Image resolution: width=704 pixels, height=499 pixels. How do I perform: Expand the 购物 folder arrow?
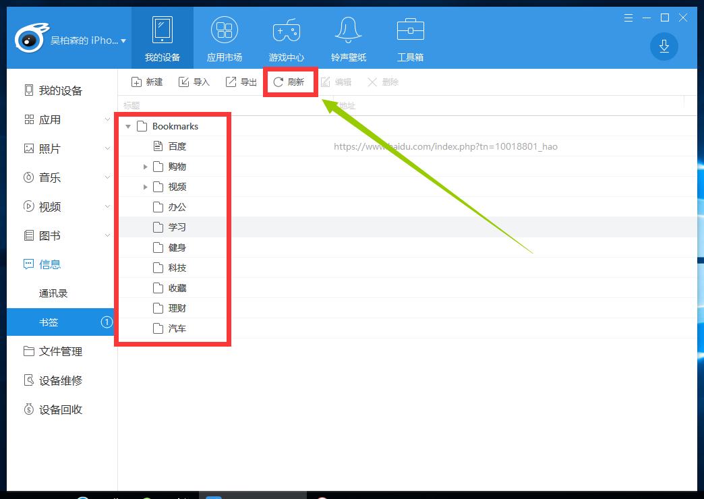(x=145, y=167)
